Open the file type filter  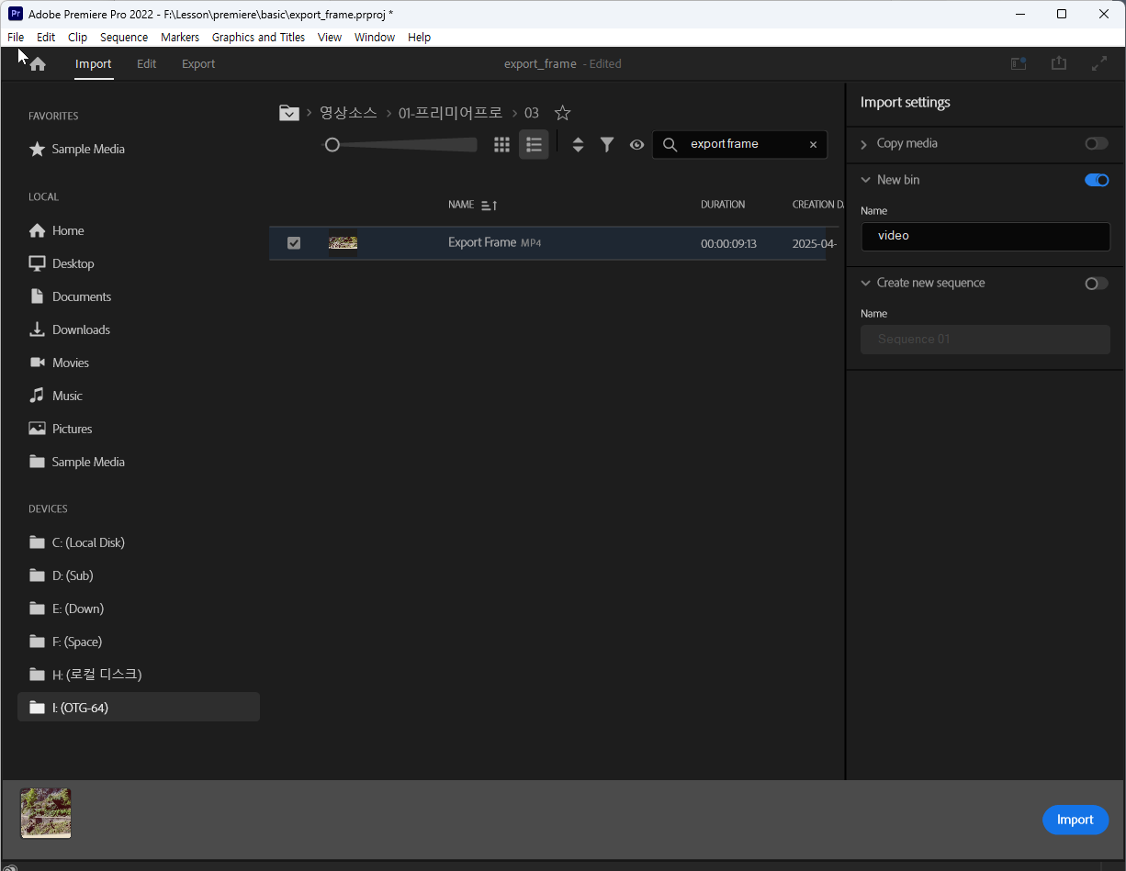click(607, 145)
